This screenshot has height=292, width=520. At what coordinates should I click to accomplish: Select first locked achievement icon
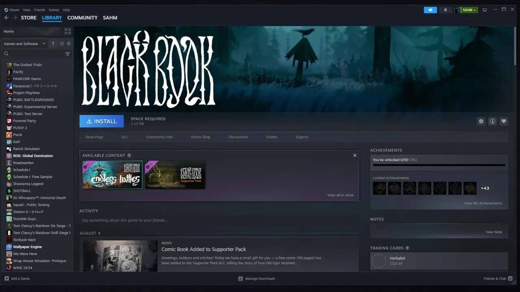379,188
